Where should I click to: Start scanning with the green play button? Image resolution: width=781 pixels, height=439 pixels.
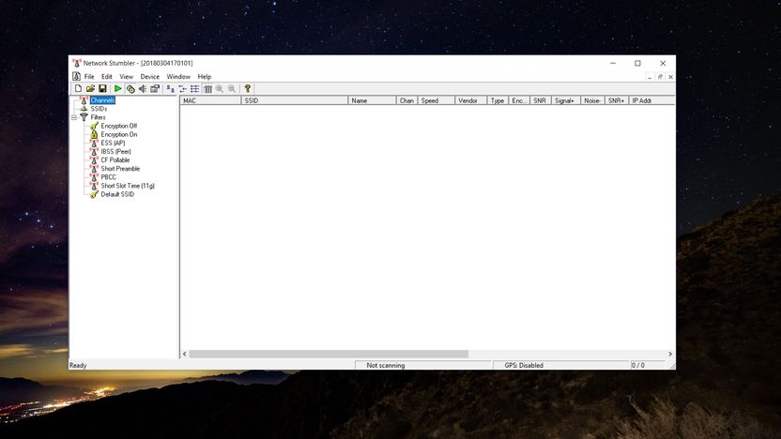tap(117, 88)
